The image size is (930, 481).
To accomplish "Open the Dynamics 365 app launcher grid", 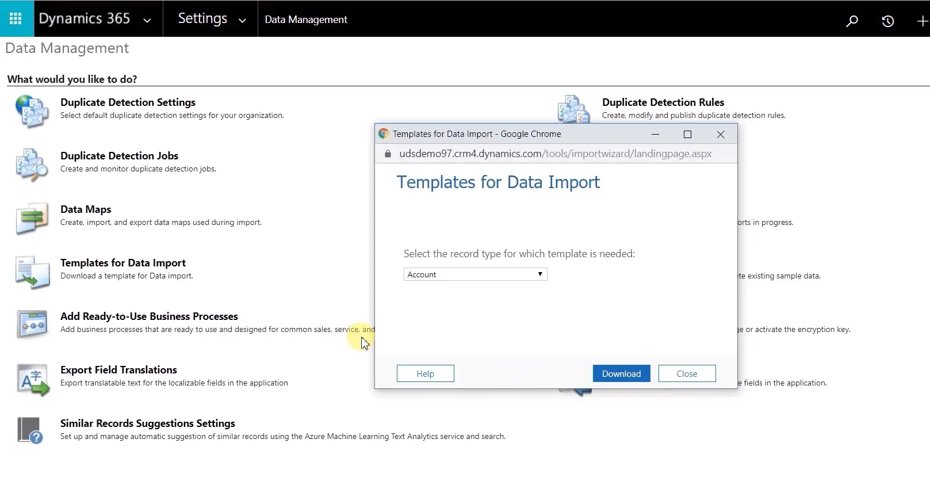I will [x=16, y=19].
